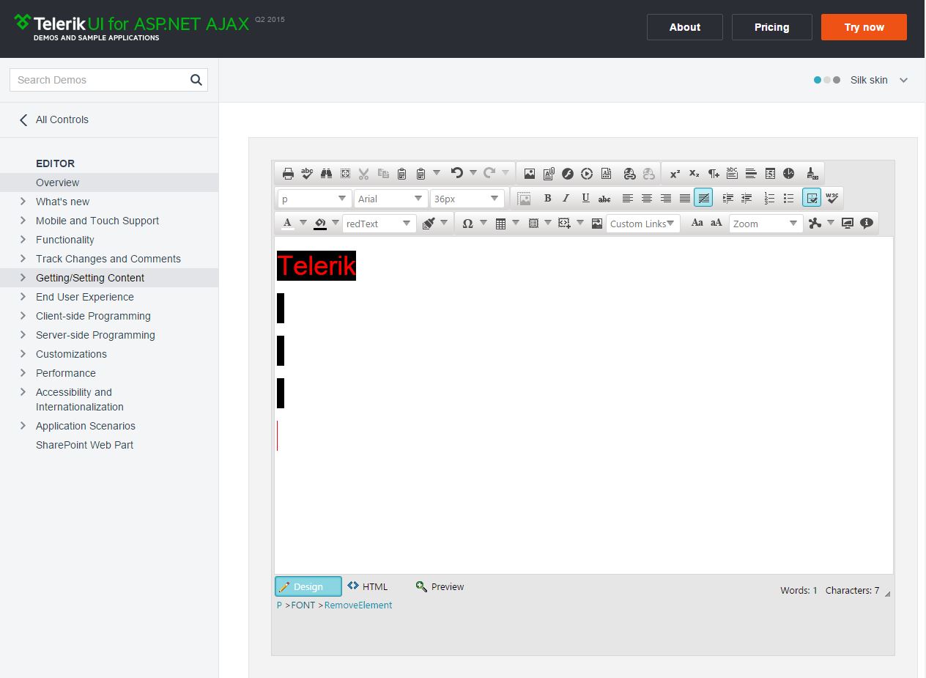Open the About dialog info bubble icon

click(867, 224)
